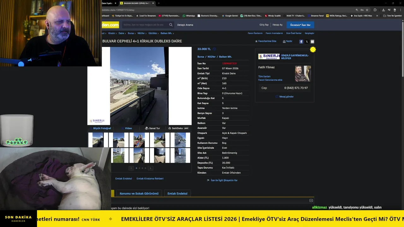Select the Kiralık breadcrumb
The width and height of the screenshot is (404, 227).
pyautogui.click(x=111, y=33)
